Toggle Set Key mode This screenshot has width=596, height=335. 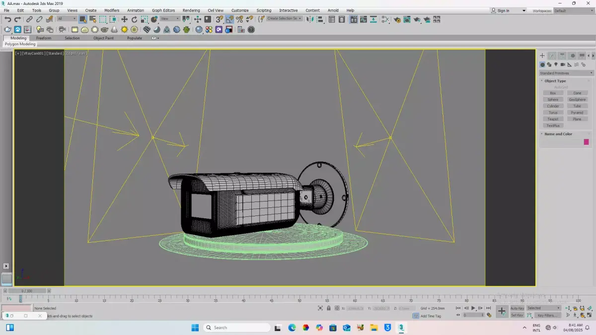click(x=517, y=315)
